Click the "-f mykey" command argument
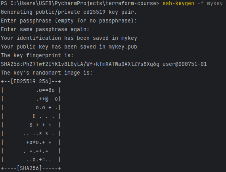 pos(210,4)
